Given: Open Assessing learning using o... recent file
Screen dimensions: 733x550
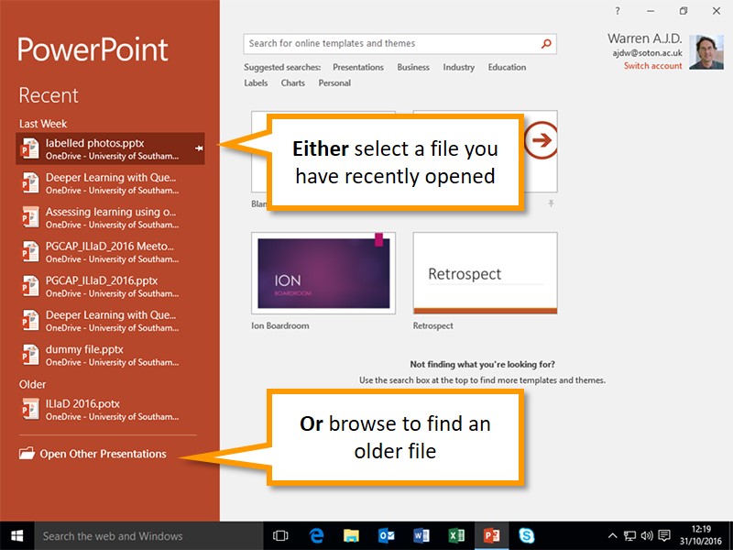Looking at the screenshot, I should tap(110, 217).
